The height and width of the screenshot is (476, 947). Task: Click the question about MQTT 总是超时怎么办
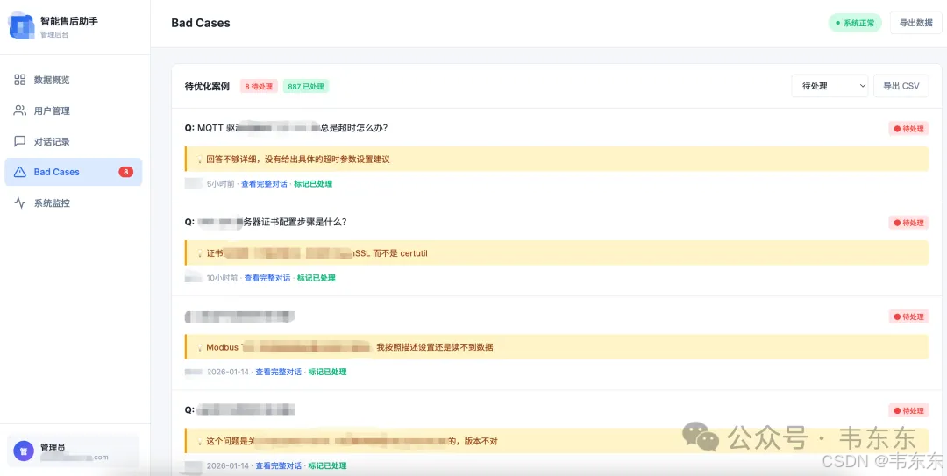tap(286, 128)
